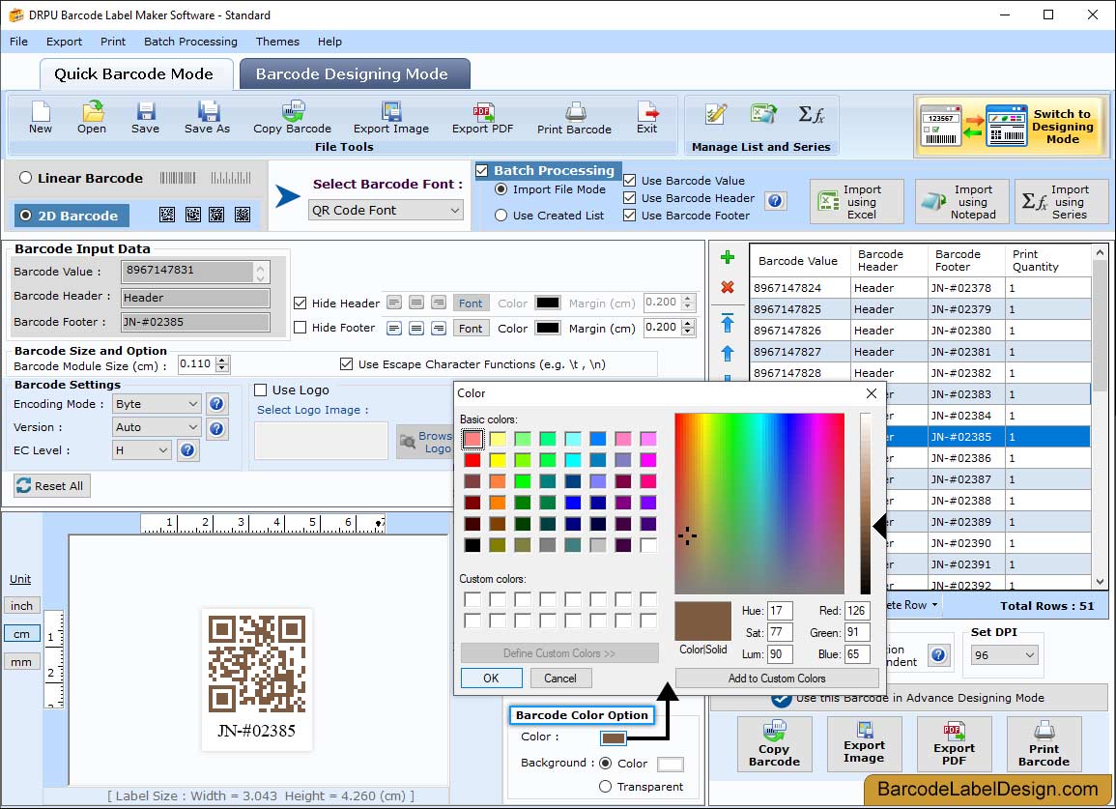1116x809 pixels.
Task: Open help for EC Level
Action: coord(187,450)
